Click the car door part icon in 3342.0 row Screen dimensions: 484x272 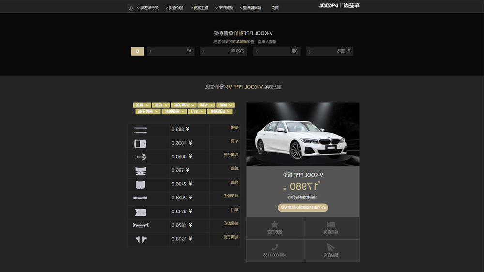[x=140, y=212]
